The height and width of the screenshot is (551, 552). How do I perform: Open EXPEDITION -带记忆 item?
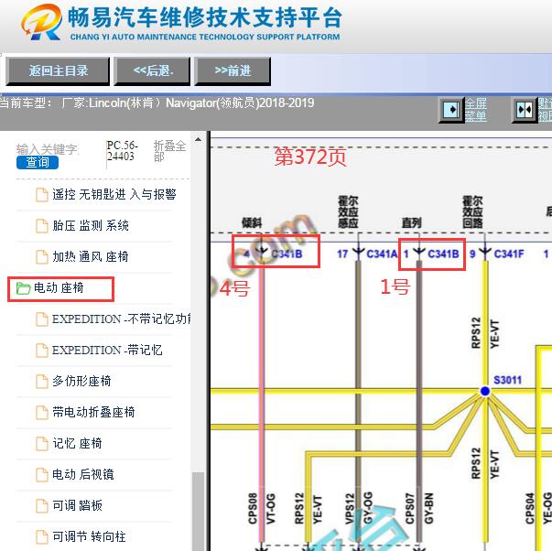coord(107,350)
